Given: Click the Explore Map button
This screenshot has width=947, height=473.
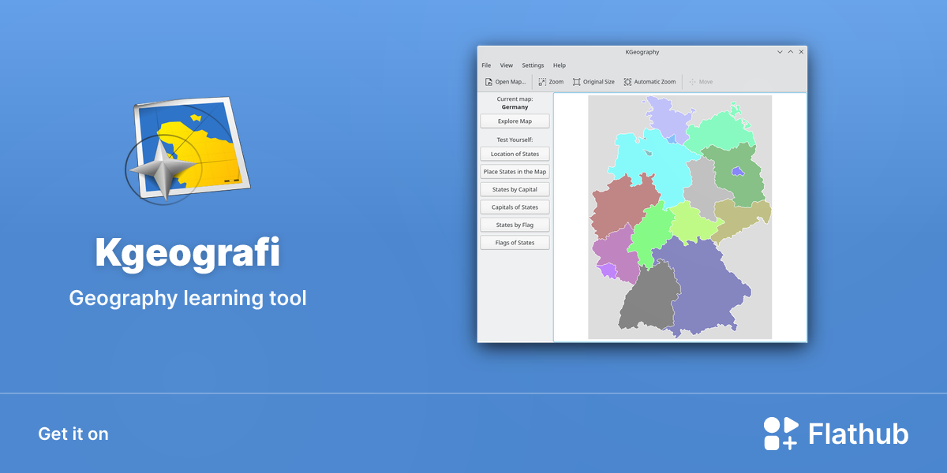Looking at the screenshot, I should pos(515,121).
